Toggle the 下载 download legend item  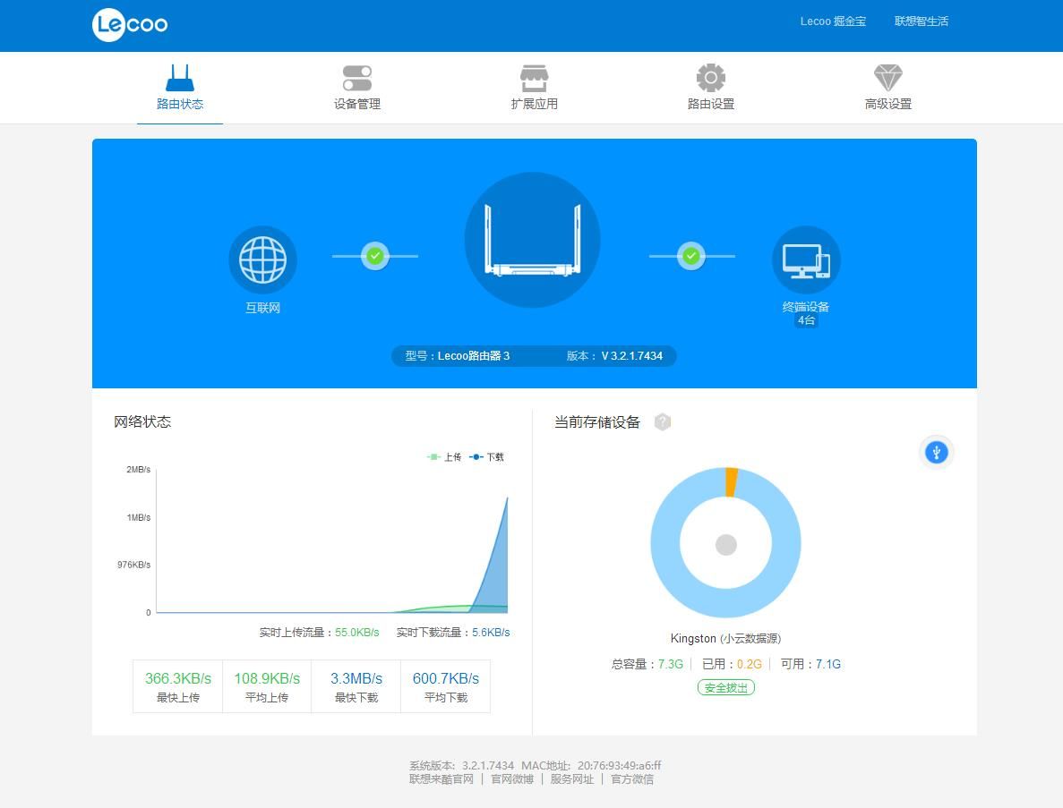point(487,457)
